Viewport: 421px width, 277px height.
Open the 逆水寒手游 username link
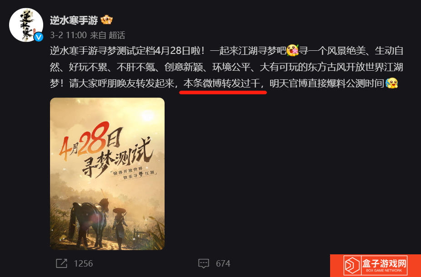click(74, 20)
